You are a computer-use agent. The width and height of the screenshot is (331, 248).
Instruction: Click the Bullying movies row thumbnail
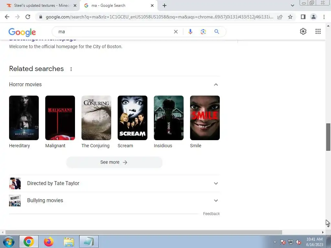pos(15,201)
